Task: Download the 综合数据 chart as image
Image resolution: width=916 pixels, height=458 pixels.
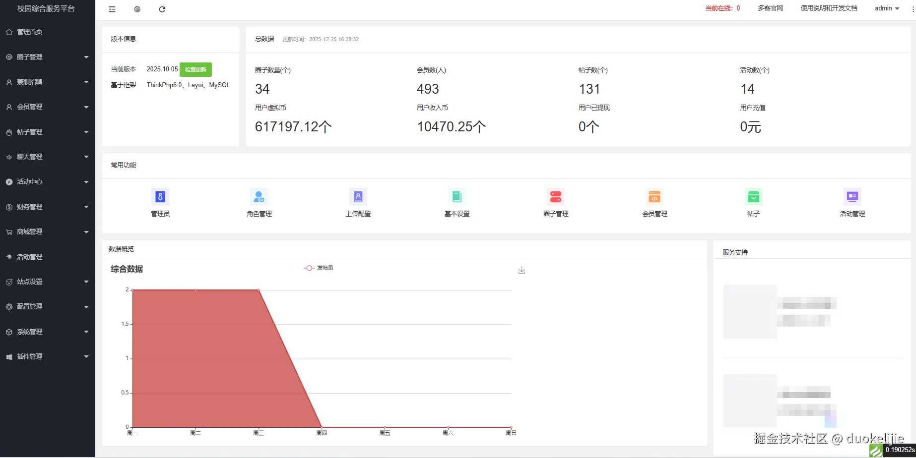Action: click(x=522, y=270)
